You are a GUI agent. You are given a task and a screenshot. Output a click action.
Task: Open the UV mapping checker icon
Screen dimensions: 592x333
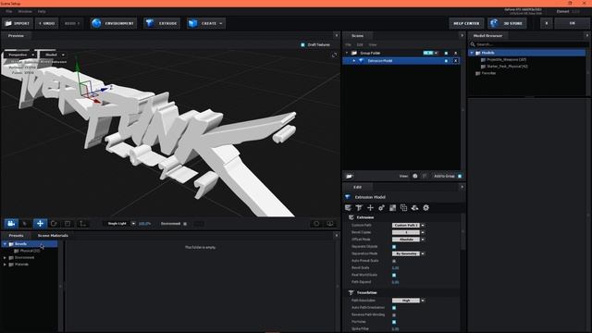click(x=392, y=207)
